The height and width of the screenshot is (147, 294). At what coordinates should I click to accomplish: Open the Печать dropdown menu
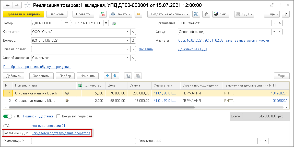pyautogui.click(x=121, y=14)
